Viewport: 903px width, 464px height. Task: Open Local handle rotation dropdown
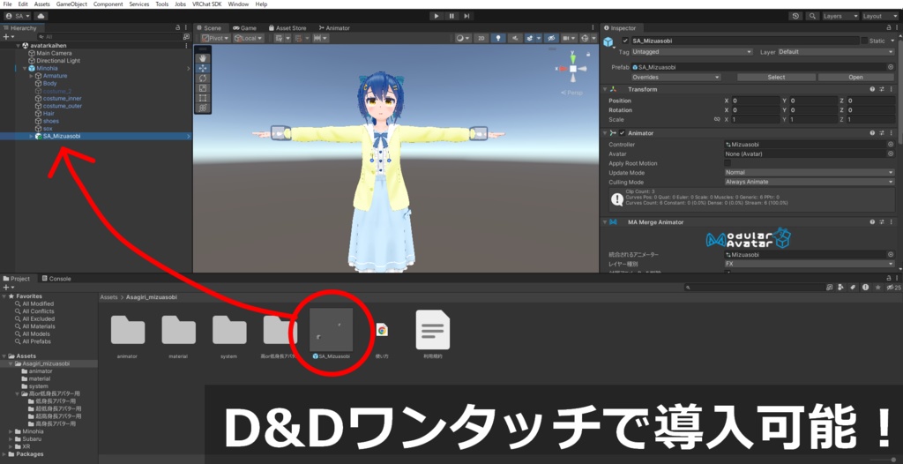coord(248,38)
